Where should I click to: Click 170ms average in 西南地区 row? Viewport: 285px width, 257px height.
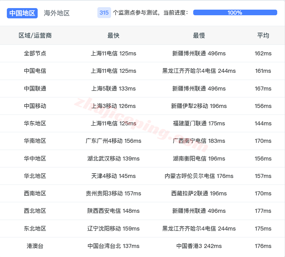point(263,194)
